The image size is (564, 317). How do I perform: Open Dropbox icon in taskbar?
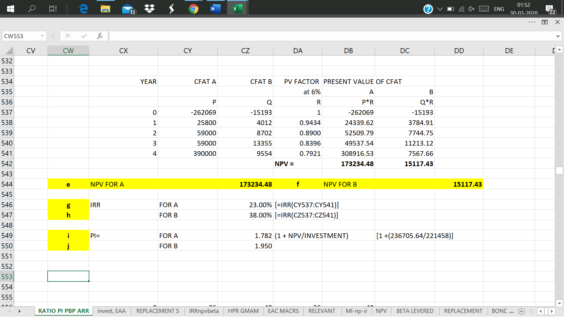pyautogui.click(x=150, y=9)
